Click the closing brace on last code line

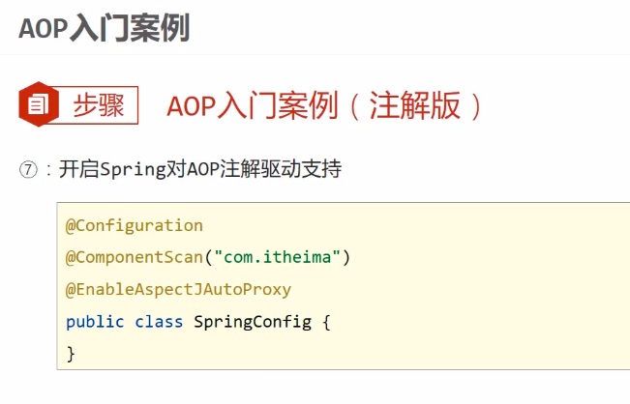(71, 353)
